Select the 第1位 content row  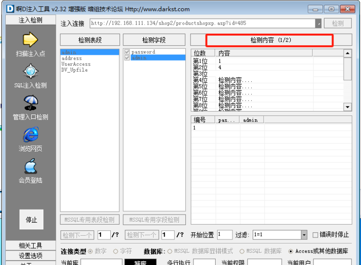pyautogui.click(x=267, y=61)
